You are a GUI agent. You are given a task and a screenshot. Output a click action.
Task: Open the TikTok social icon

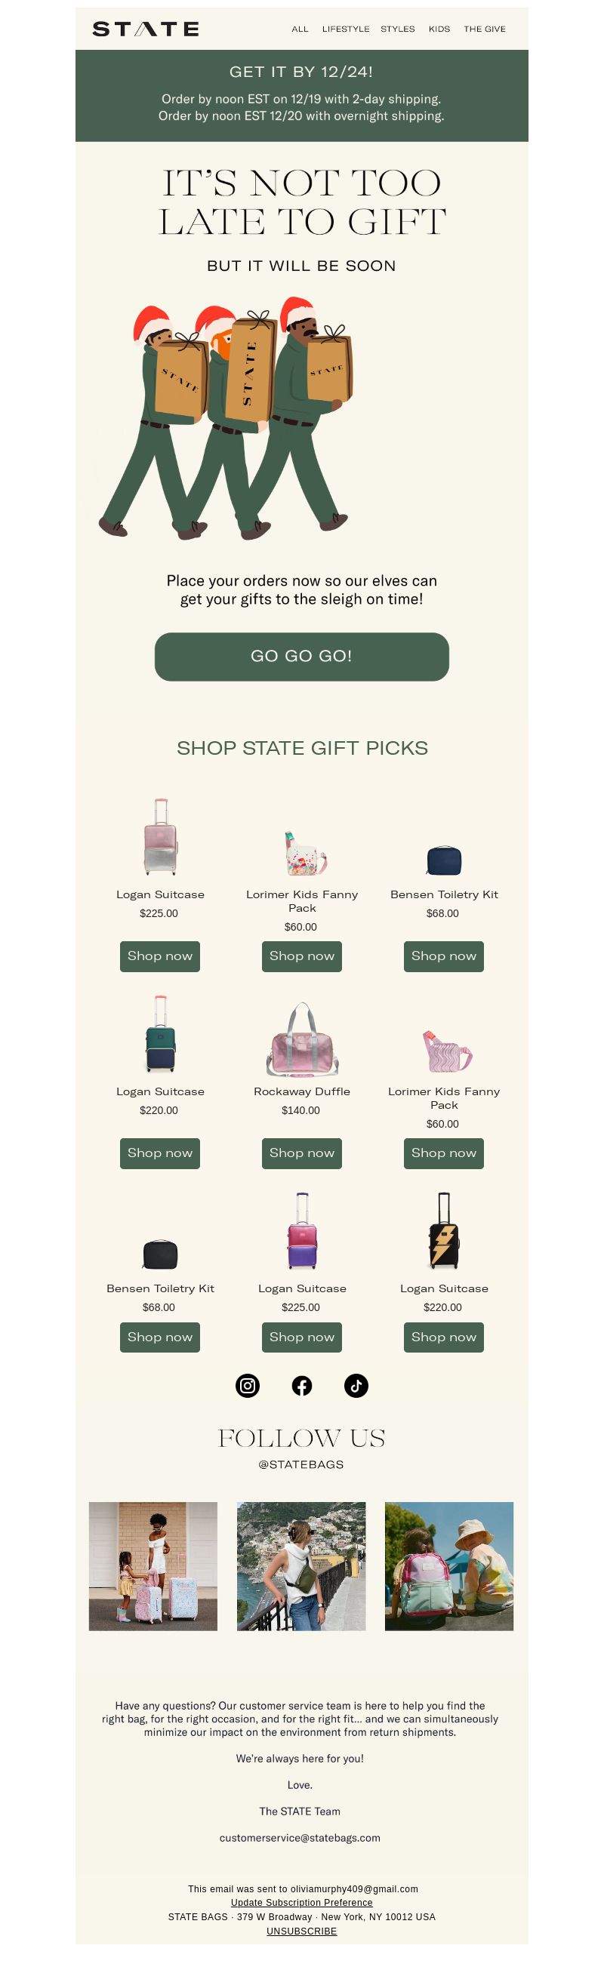pyautogui.click(x=356, y=1385)
